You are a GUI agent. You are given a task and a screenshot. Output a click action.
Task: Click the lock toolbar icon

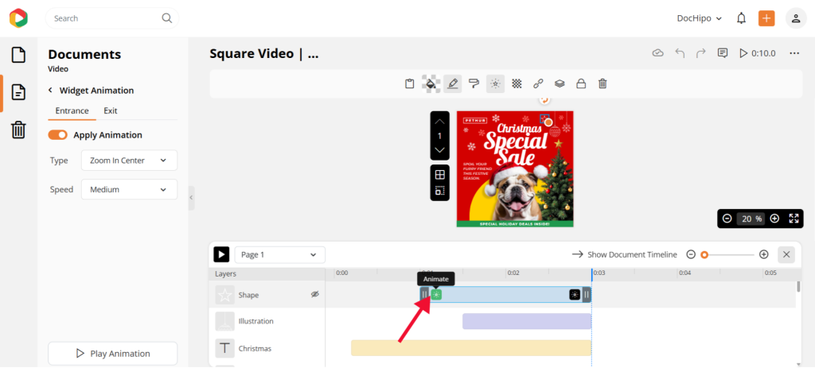[x=581, y=83]
